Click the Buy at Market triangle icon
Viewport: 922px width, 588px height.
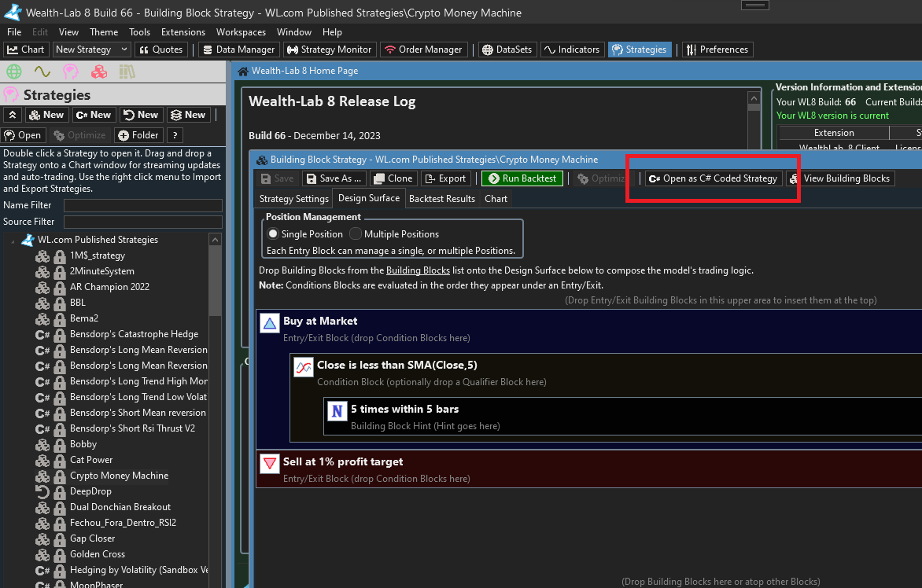(270, 323)
